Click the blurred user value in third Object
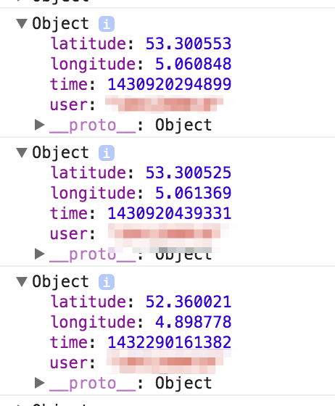The width and height of the screenshot is (335, 406). pos(166,362)
